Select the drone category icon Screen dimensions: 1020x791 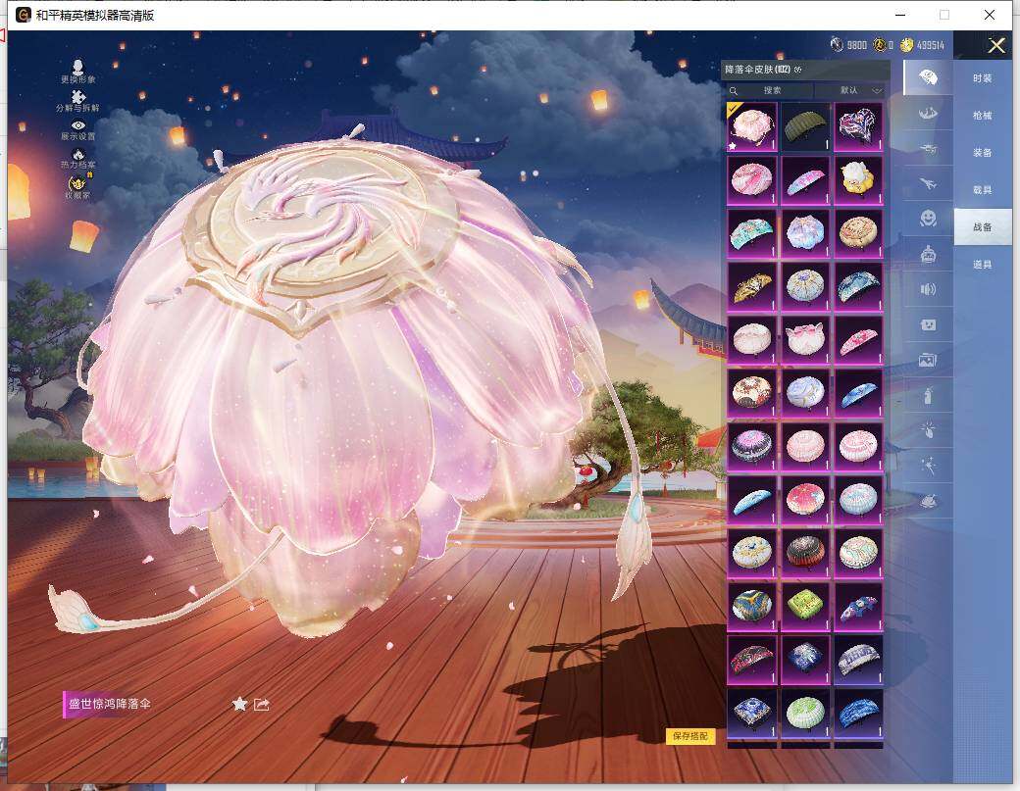click(x=928, y=149)
